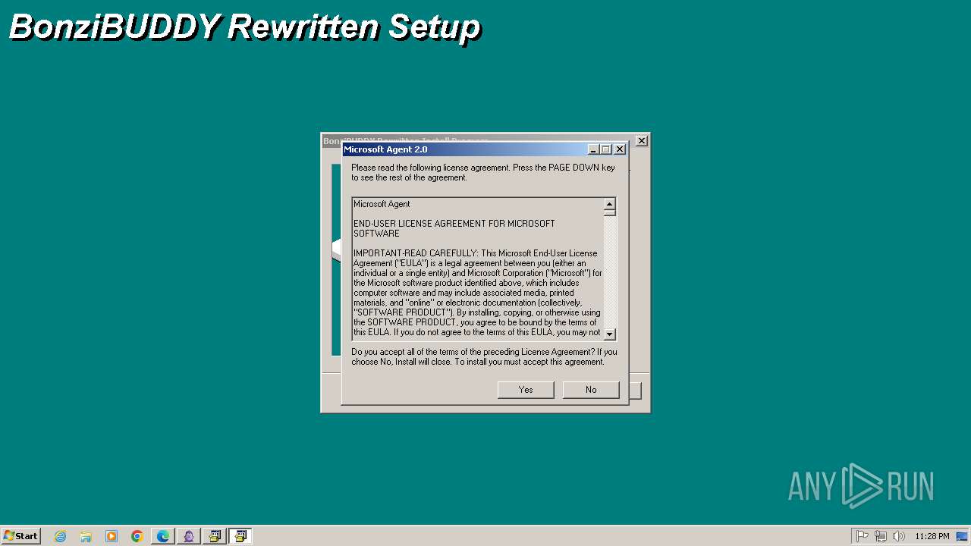Viewport: 971px width, 546px height.
Task: Close the Microsoft Agent 2.0 dialog
Action: pyautogui.click(x=620, y=149)
